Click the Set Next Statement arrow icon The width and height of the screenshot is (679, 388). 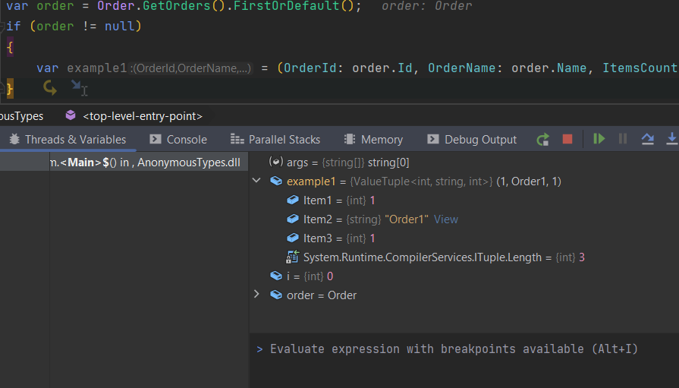pos(50,88)
